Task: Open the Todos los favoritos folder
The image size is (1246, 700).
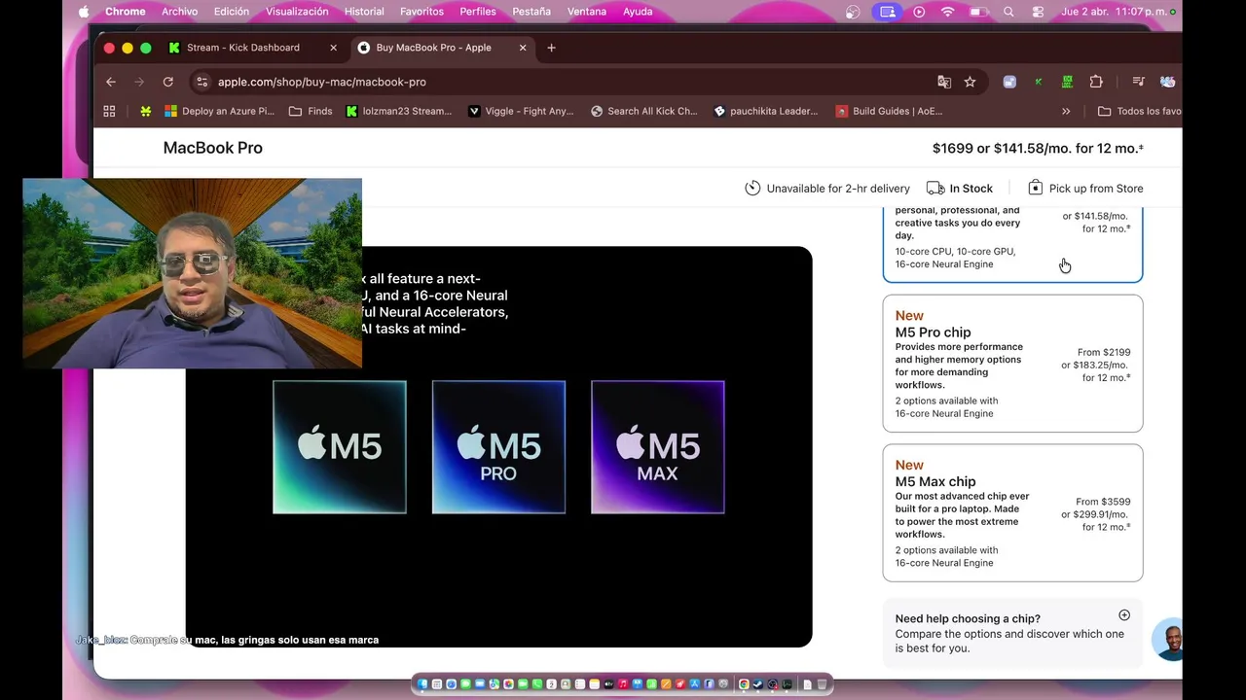Action: tap(1139, 111)
